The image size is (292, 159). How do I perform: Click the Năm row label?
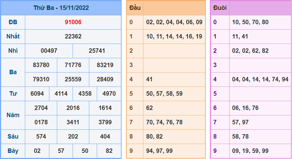[x=13, y=115]
